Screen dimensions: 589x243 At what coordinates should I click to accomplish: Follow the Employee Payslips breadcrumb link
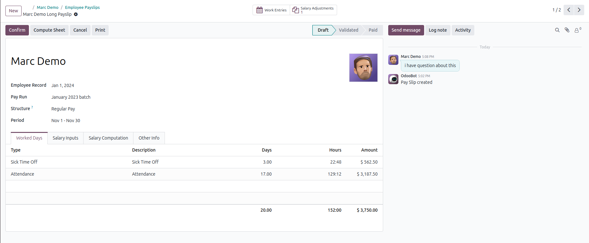(82, 7)
